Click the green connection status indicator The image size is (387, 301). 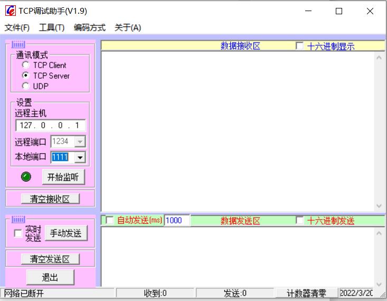pos(26,177)
